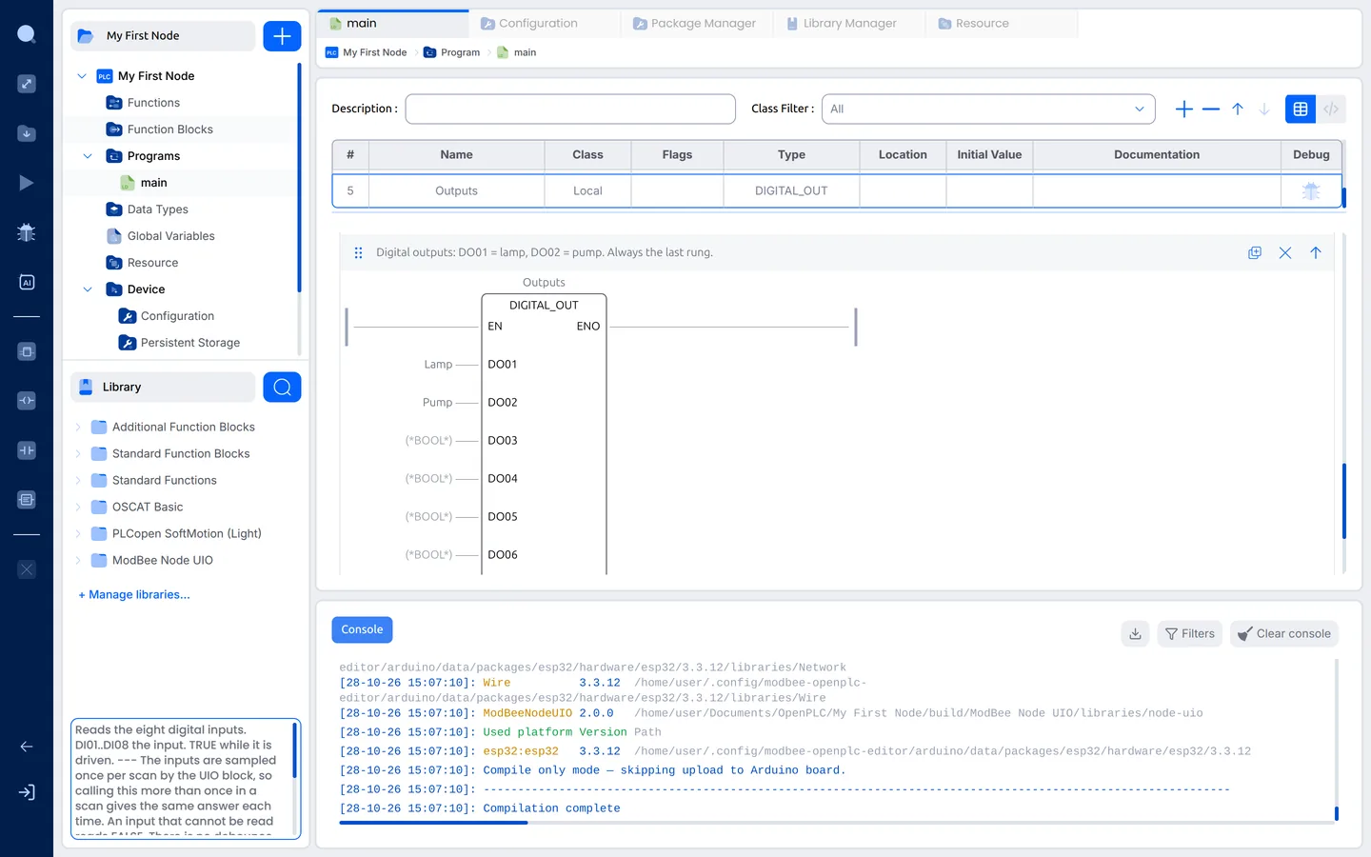Screen dimensions: 1371x857
Task: Click the Clear console button
Action: pyautogui.click(x=1284, y=633)
